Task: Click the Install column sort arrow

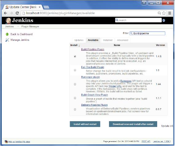Action: point(79,45)
